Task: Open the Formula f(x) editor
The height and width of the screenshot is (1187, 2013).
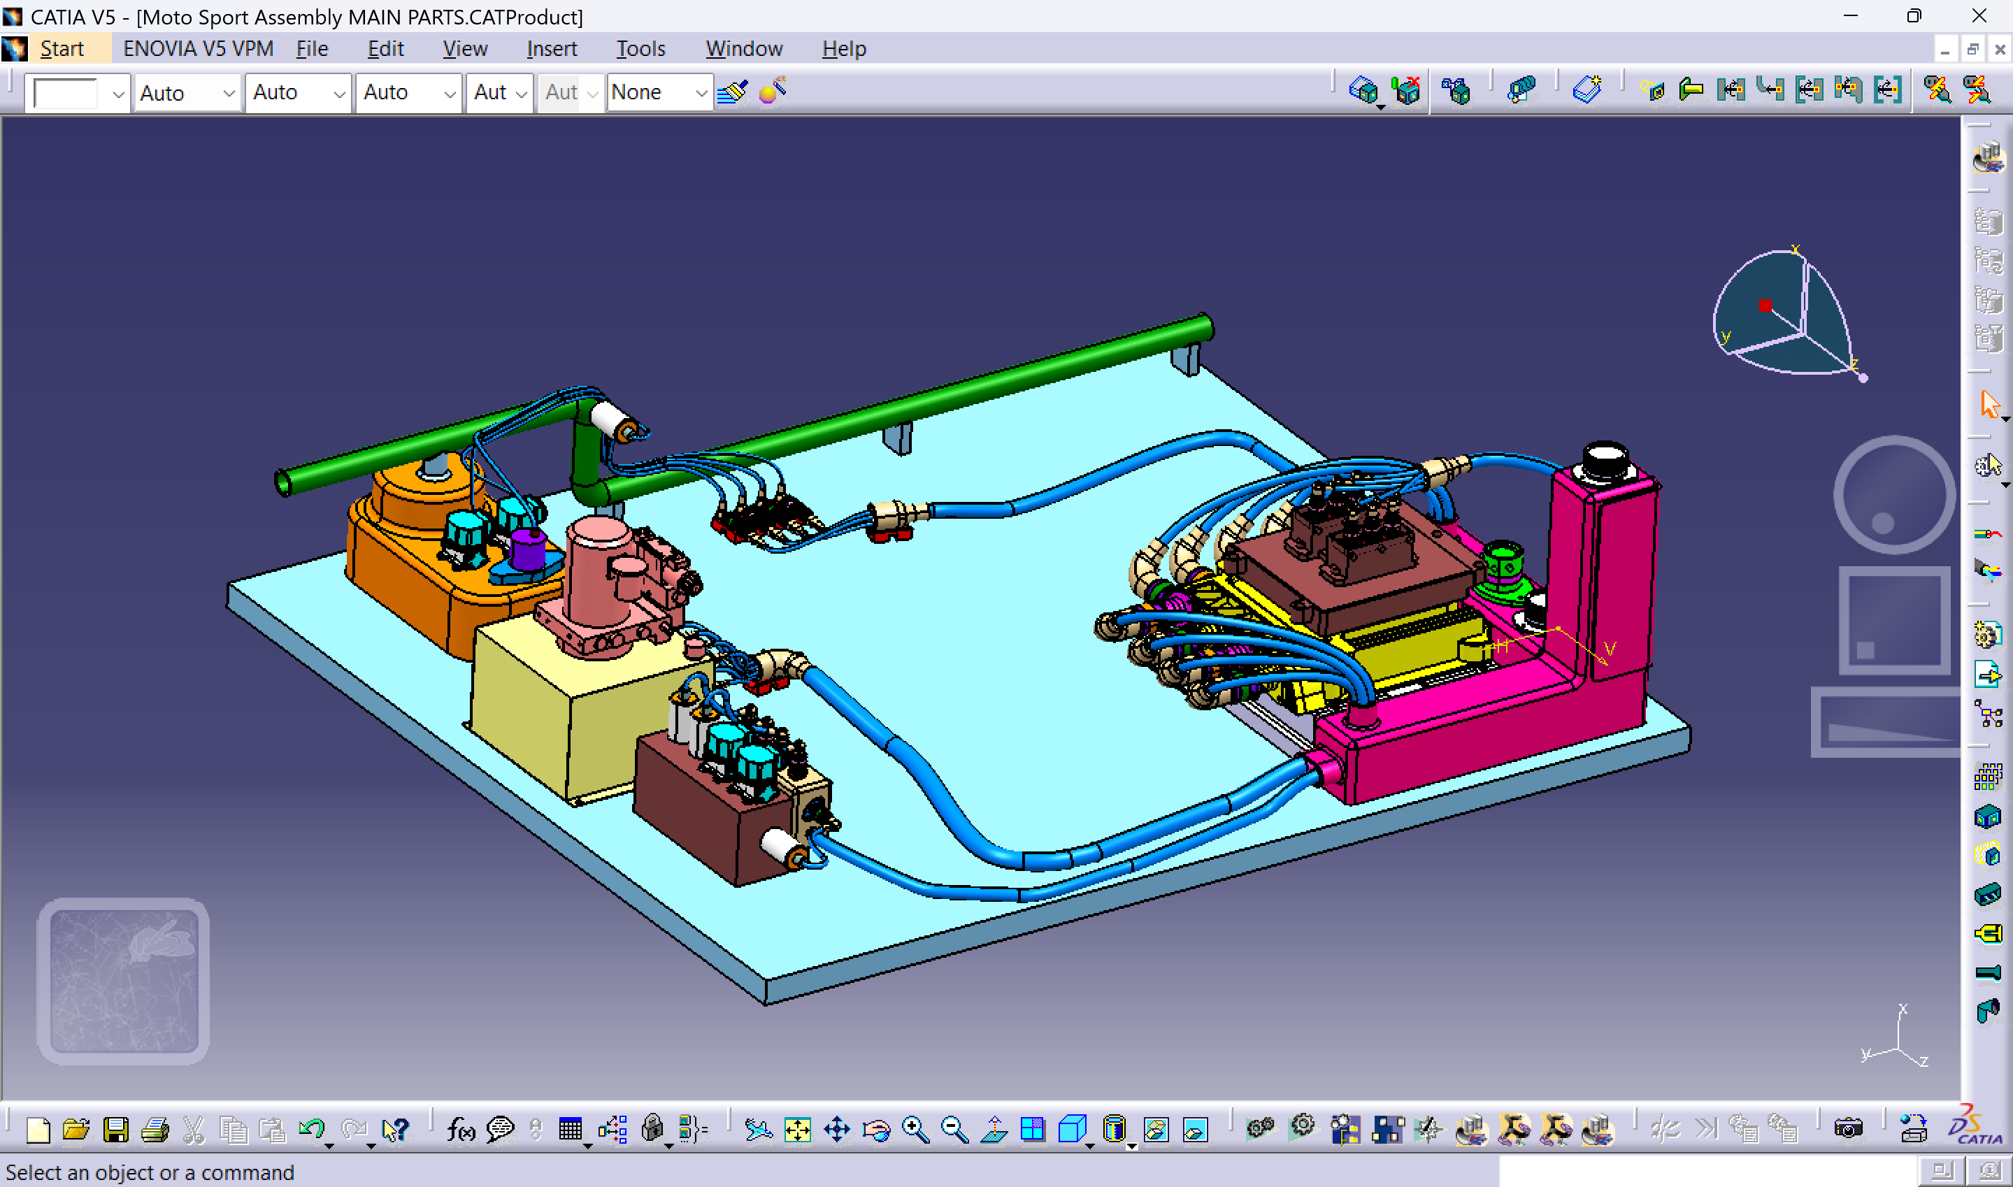Action: [460, 1130]
